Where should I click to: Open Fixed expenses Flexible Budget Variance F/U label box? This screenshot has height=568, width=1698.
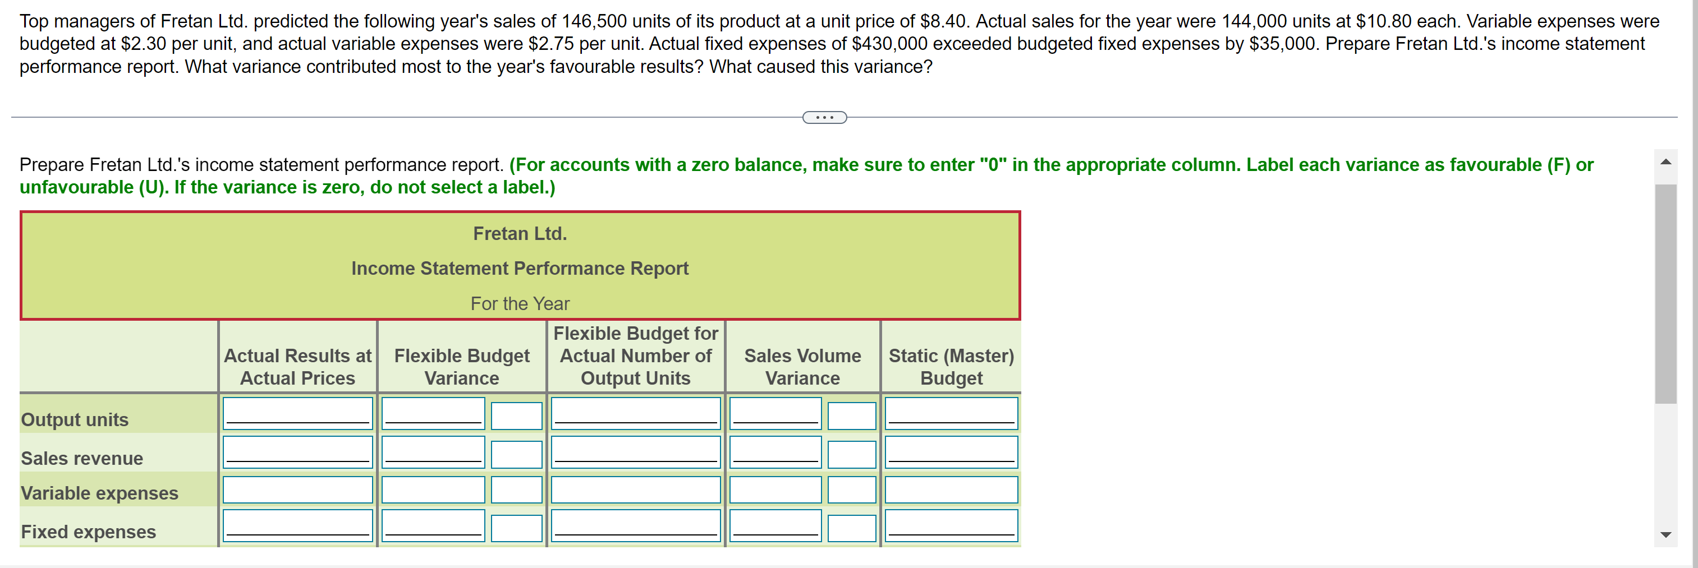(x=517, y=528)
